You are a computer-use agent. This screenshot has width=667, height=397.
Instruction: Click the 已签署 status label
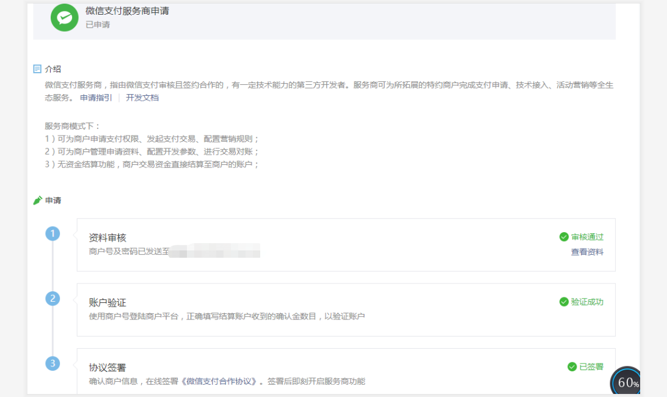591,367
